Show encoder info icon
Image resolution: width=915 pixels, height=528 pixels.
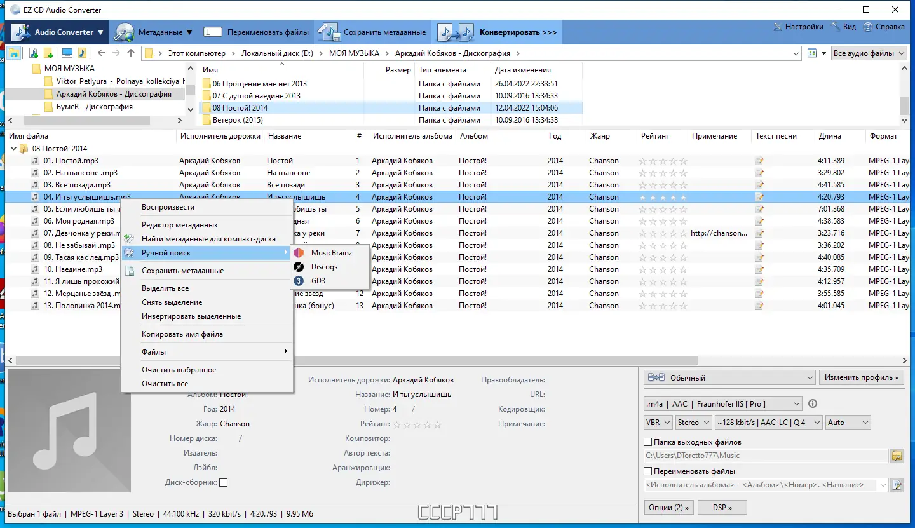pyautogui.click(x=812, y=403)
